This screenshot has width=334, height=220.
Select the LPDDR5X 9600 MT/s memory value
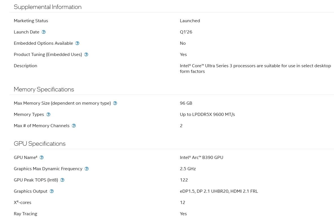point(207,115)
